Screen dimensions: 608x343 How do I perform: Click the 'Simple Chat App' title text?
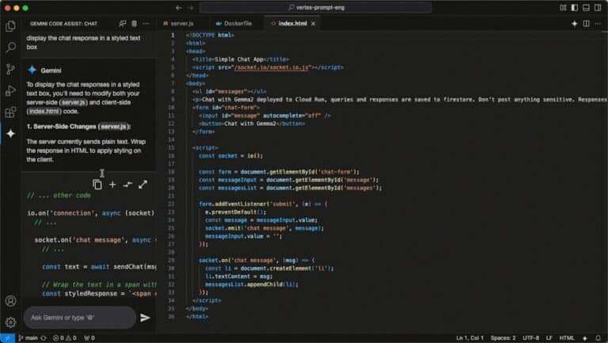pyautogui.click(x=239, y=59)
